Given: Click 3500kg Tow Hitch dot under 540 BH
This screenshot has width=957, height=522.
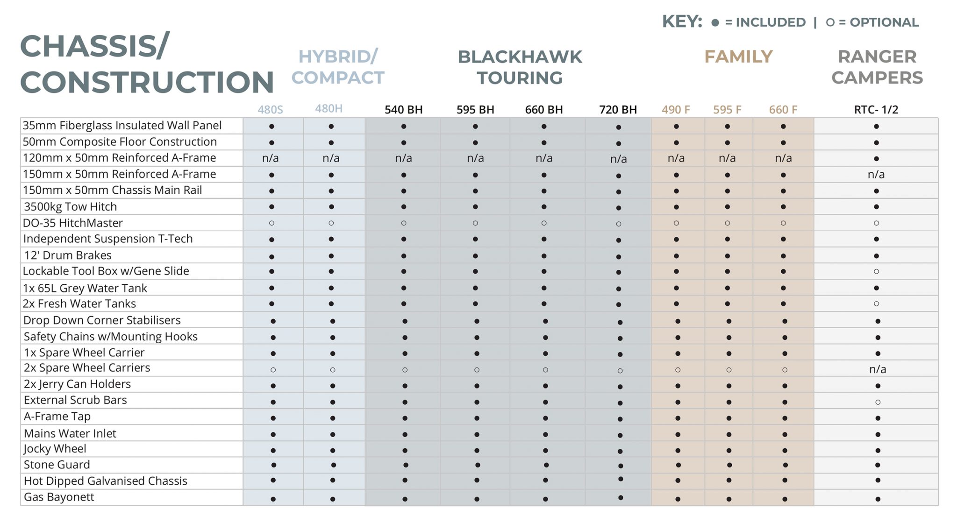Looking at the screenshot, I should 404,207.
